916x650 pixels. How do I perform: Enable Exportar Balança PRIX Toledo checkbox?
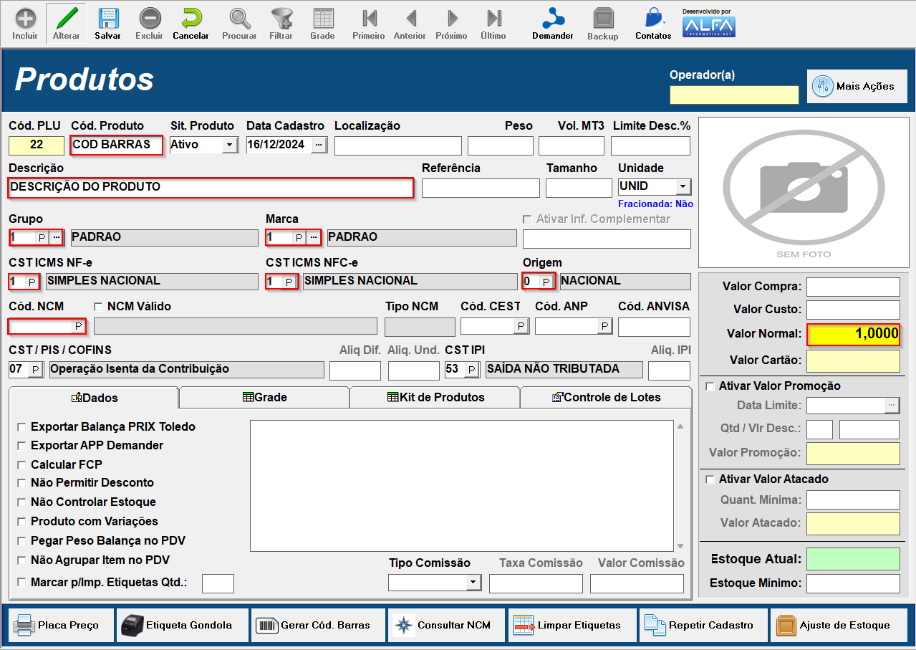point(21,427)
